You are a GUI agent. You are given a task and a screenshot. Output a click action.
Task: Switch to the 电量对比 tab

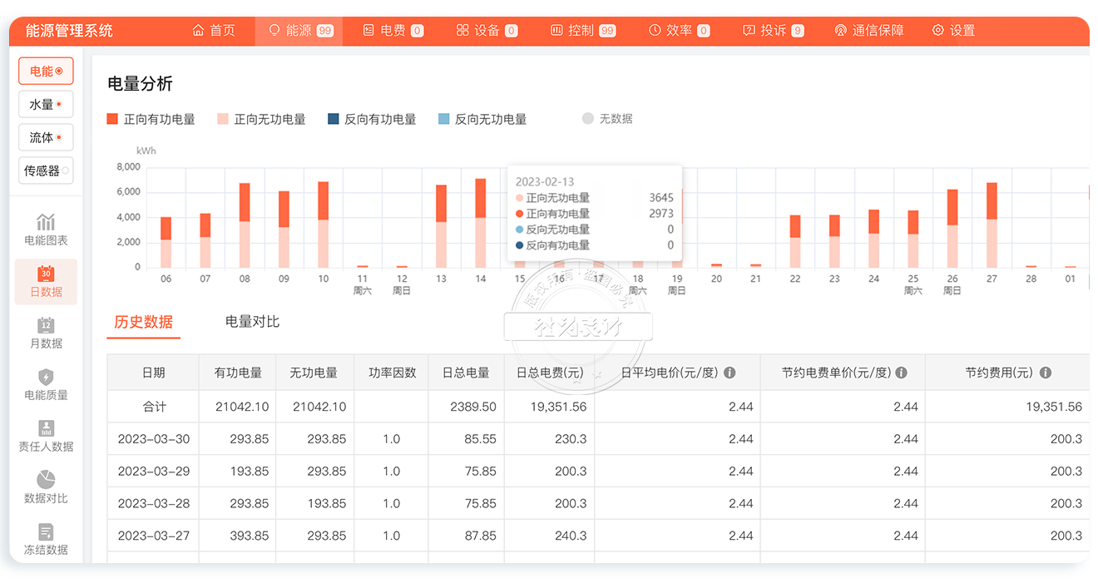(252, 322)
